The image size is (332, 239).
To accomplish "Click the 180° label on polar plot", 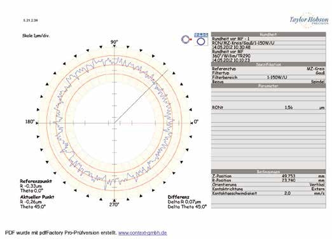I will coord(30,121).
